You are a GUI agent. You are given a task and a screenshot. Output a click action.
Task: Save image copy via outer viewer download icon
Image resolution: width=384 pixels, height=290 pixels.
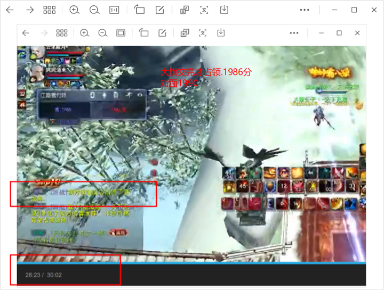tap(224, 10)
